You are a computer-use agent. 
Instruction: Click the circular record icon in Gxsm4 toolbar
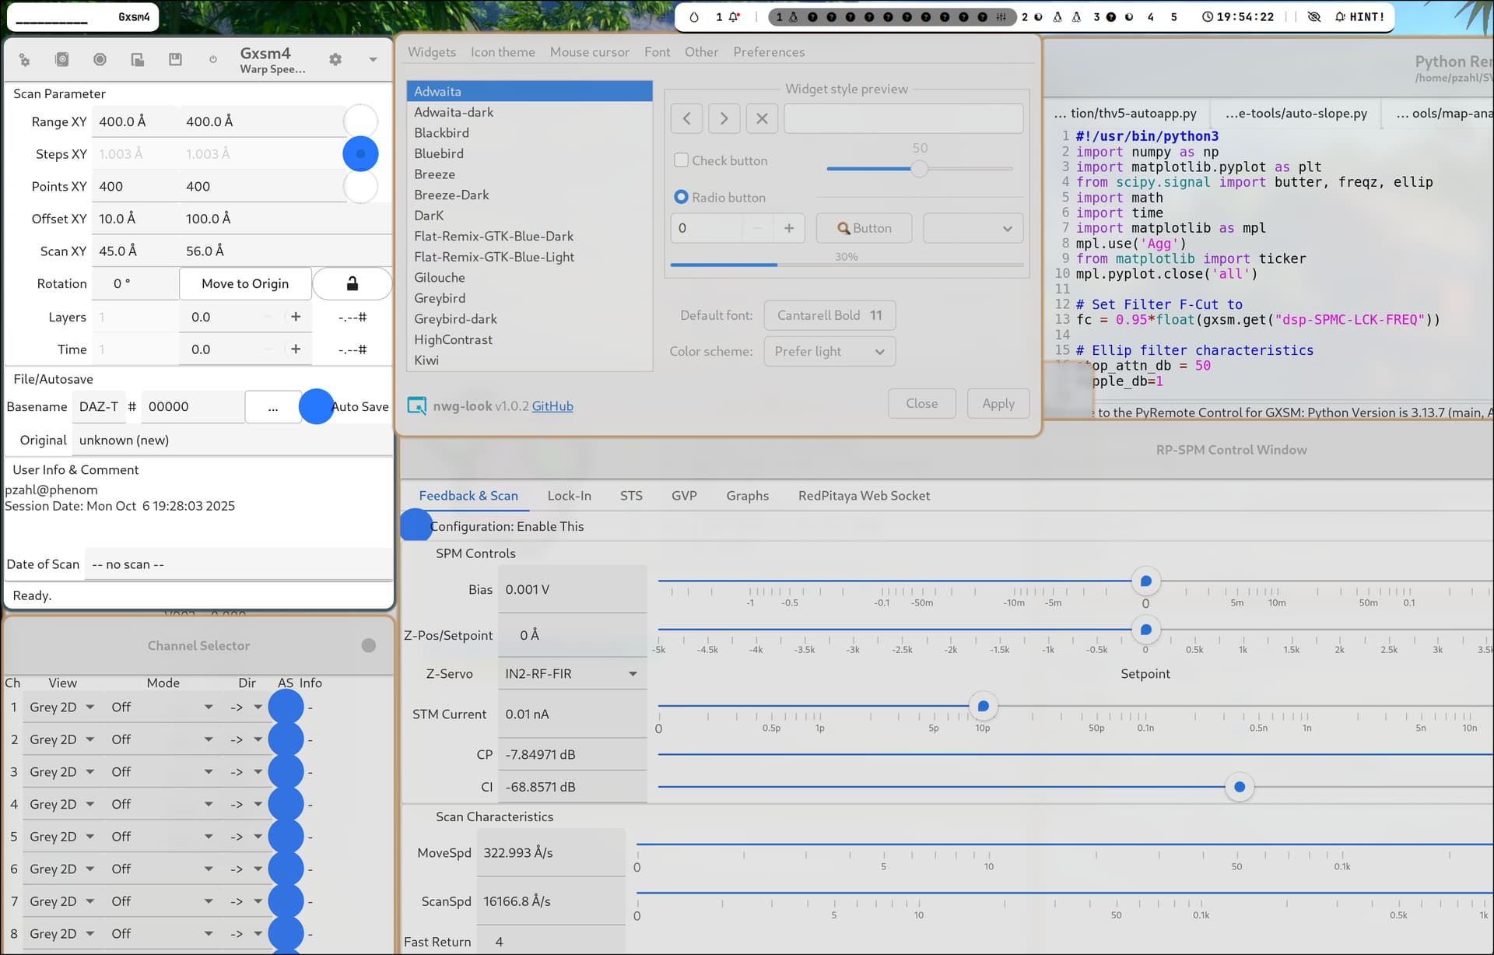100,60
